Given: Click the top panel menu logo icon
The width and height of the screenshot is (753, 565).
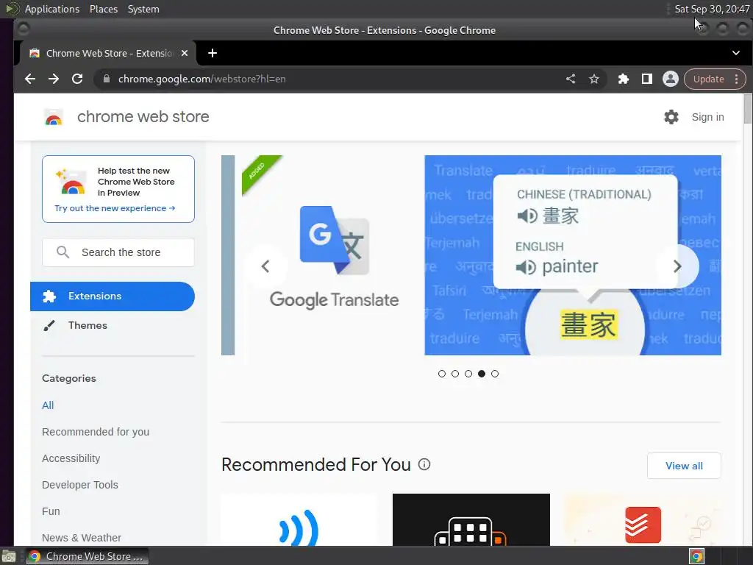Looking at the screenshot, I should click(12, 9).
